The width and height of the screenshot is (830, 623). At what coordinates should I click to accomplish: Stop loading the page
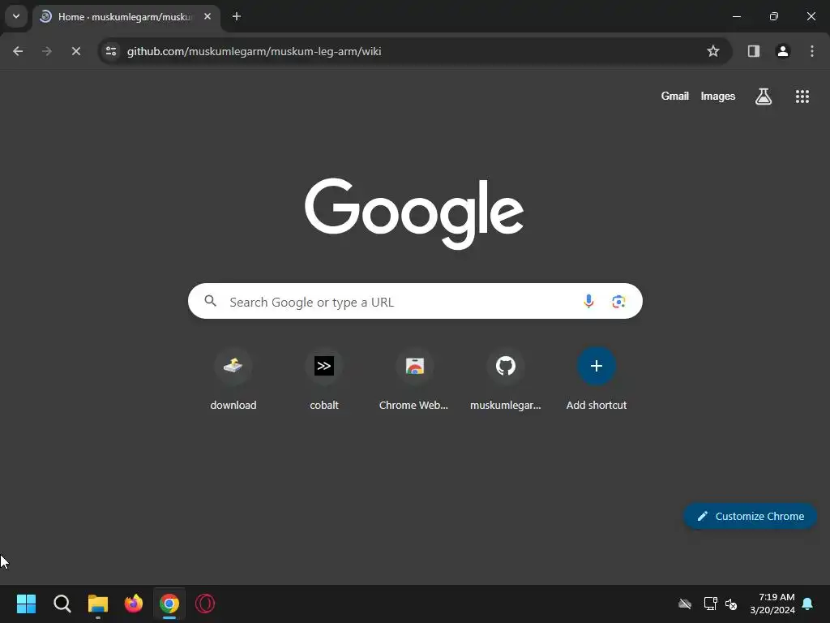76,51
